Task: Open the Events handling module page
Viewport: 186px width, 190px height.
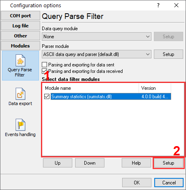Action: click(x=20, y=128)
